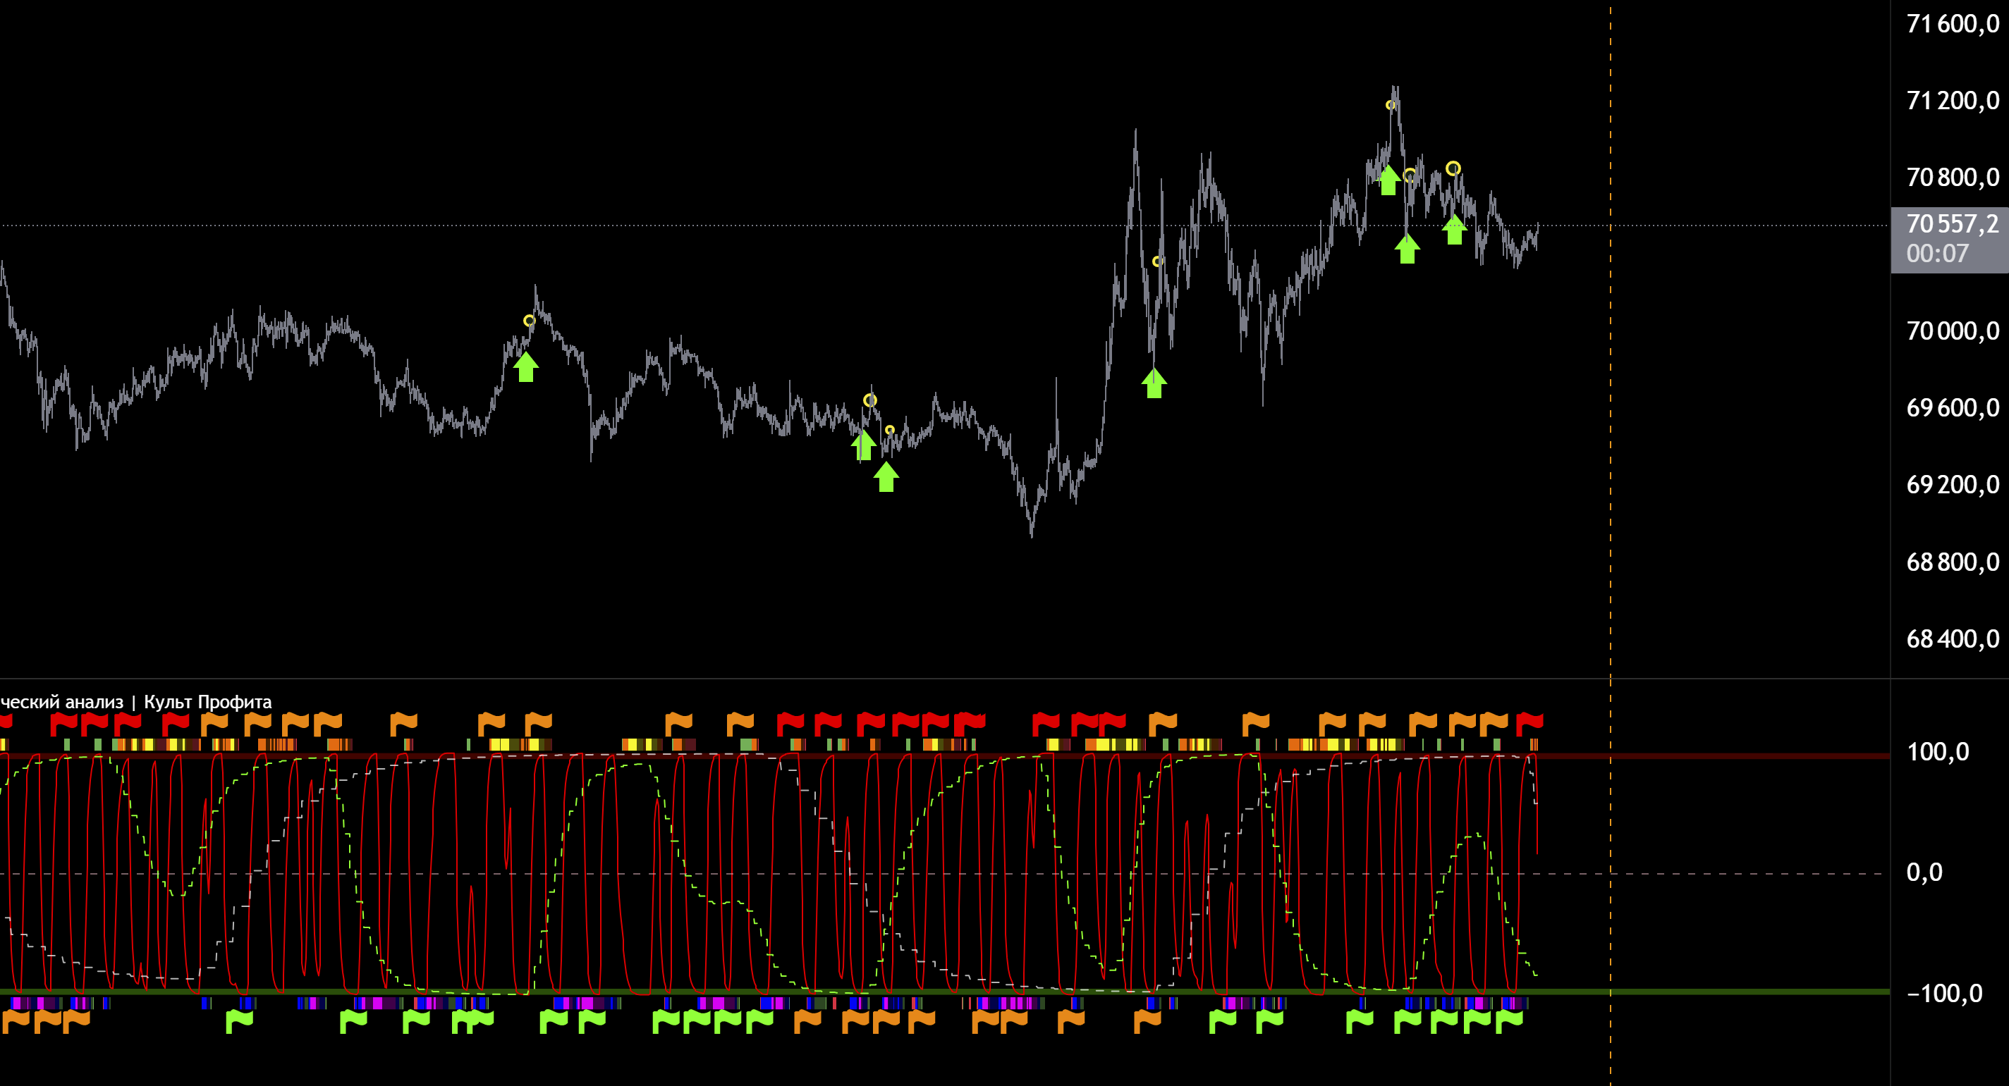This screenshot has height=1086, width=2009.
Task: Click the Культ Профита indicator title
Action: point(207,702)
